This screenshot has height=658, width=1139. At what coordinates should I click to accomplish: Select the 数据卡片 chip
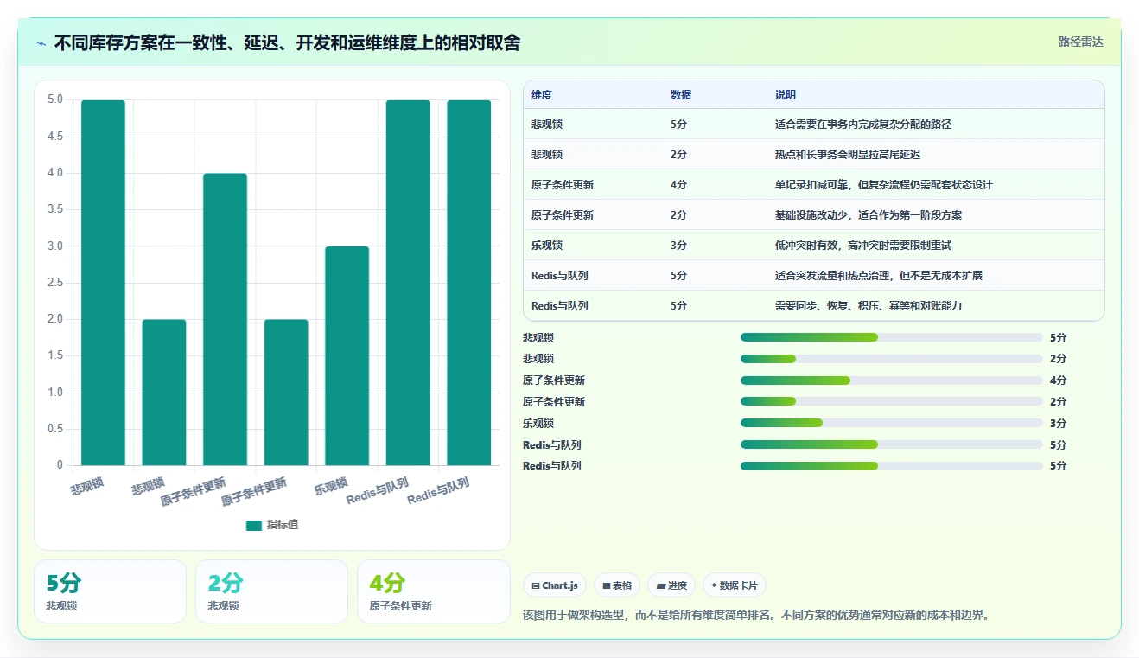(734, 585)
